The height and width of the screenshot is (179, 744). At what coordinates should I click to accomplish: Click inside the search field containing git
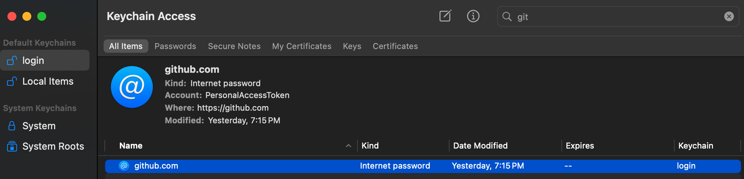click(615, 17)
